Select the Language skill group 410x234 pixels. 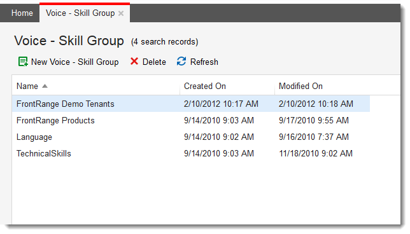pos(34,137)
